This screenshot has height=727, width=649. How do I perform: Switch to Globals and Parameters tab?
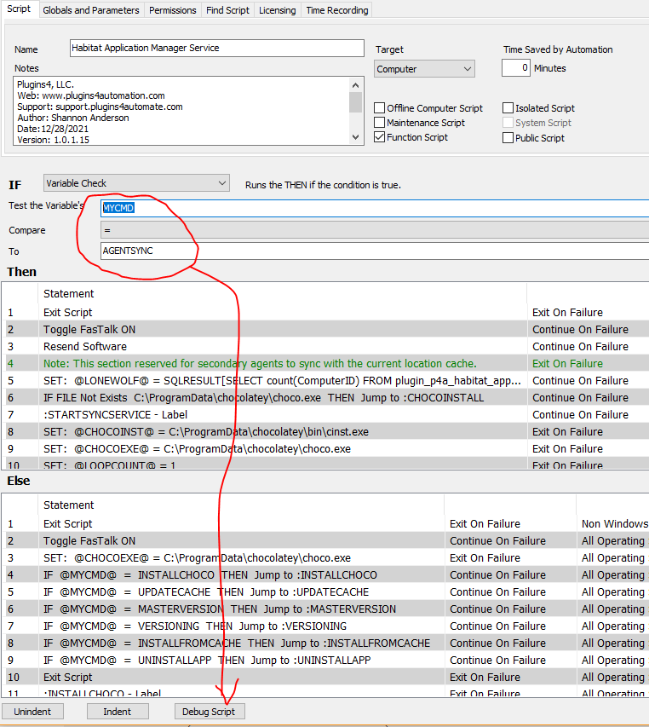pyautogui.click(x=90, y=10)
